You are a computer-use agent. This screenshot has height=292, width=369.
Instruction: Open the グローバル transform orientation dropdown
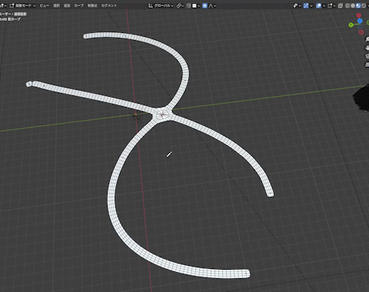coord(161,5)
